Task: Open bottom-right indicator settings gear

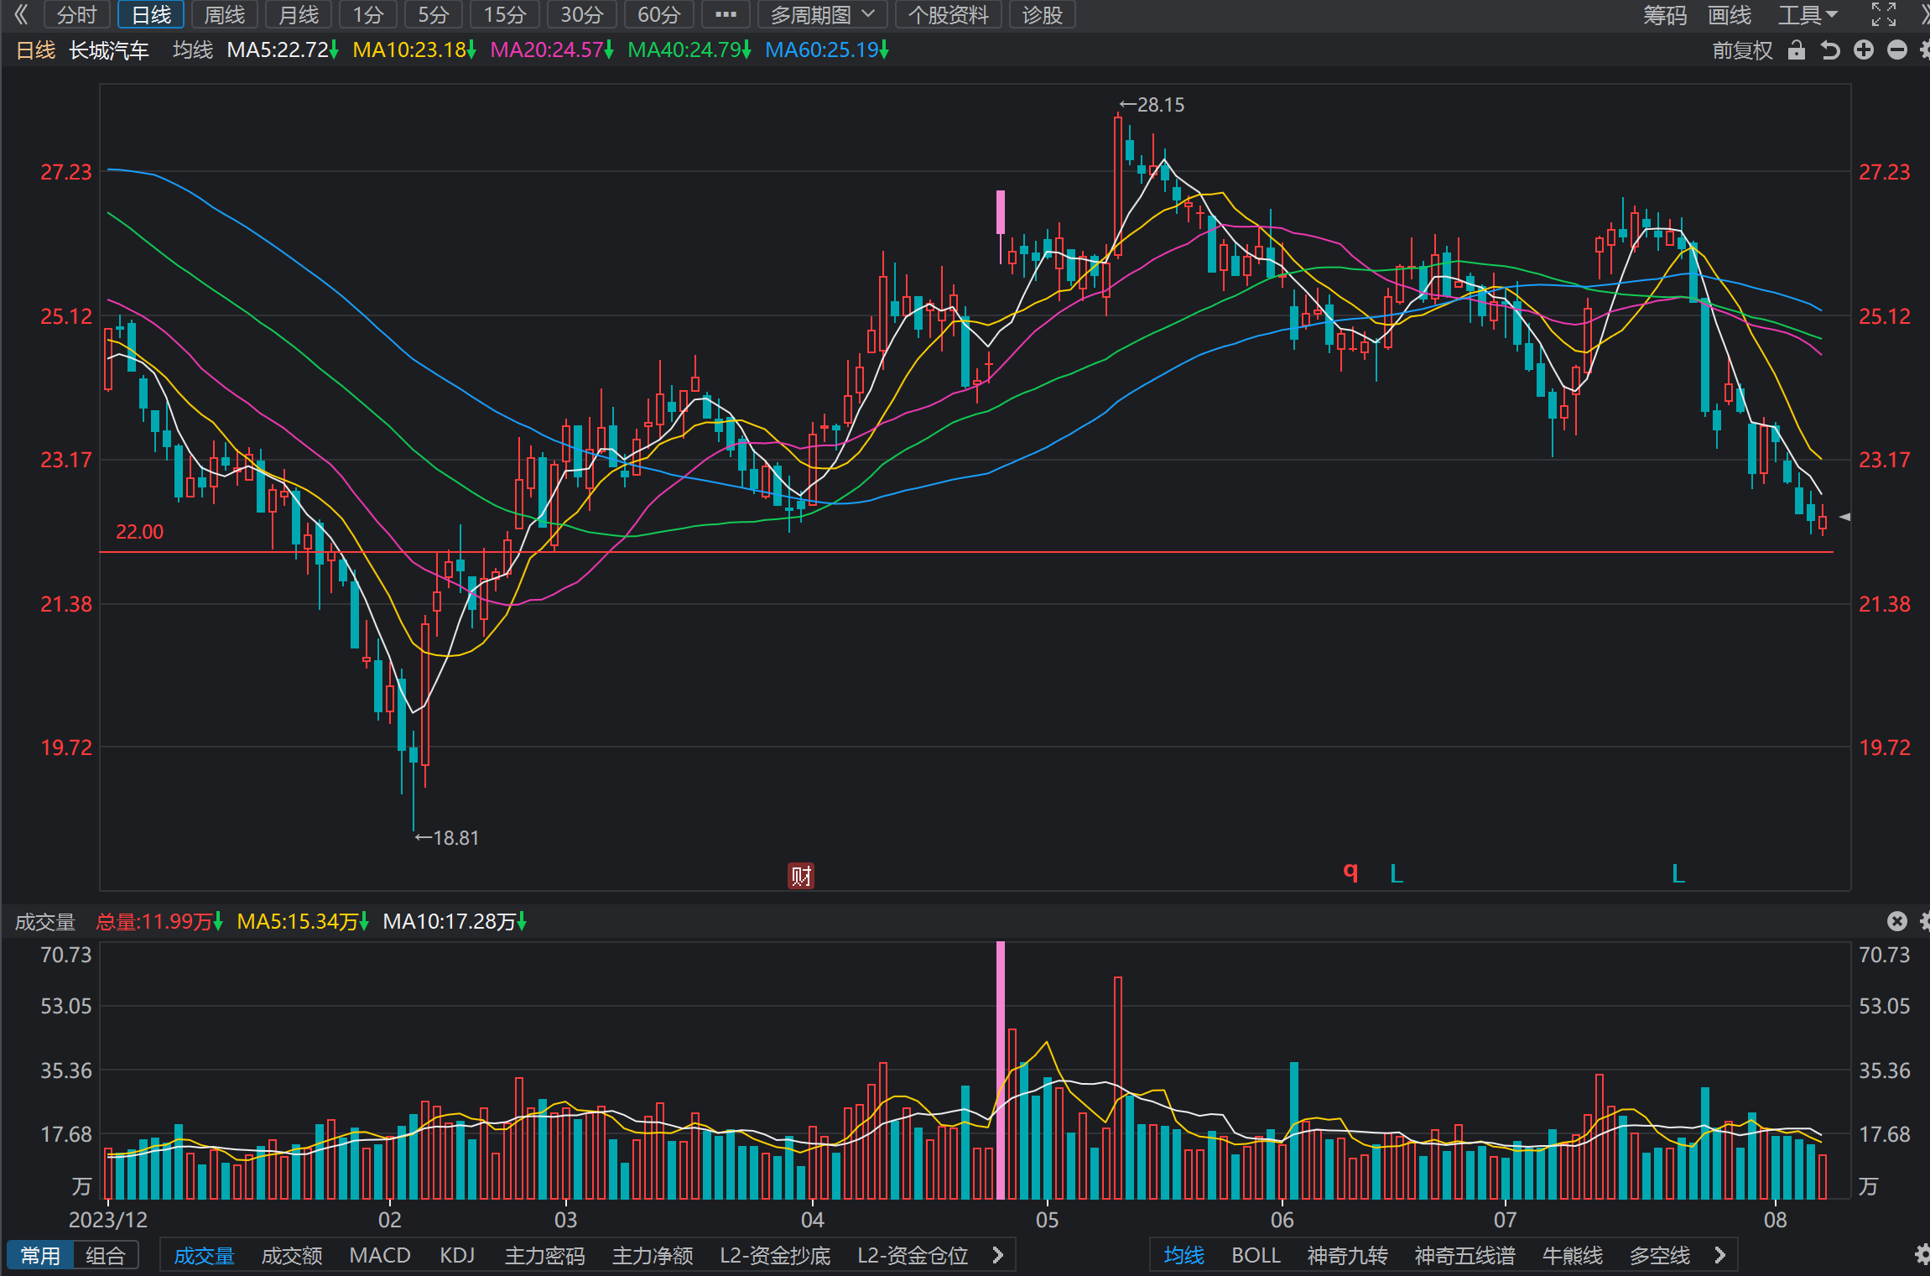Action: (x=1923, y=1254)
